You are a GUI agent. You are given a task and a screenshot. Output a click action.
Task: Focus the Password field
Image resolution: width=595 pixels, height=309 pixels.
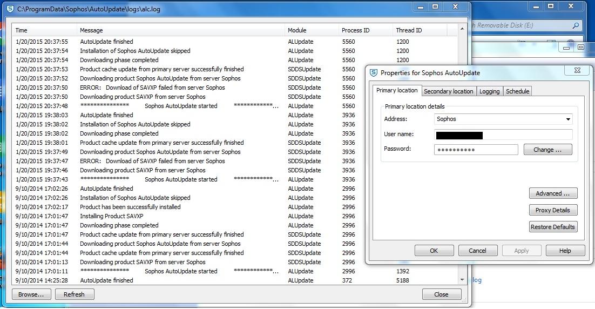[x=476, y=150]
